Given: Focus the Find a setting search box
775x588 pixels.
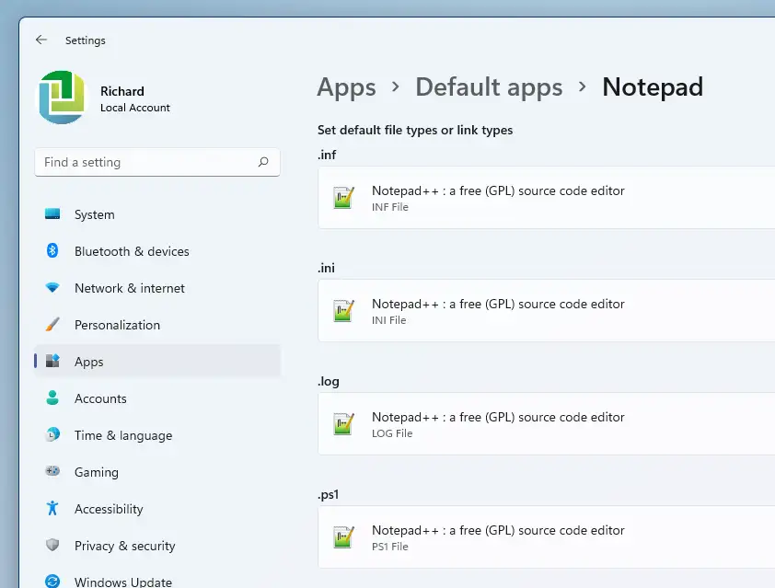Looking at the screenshot, I should pos(147,162).
